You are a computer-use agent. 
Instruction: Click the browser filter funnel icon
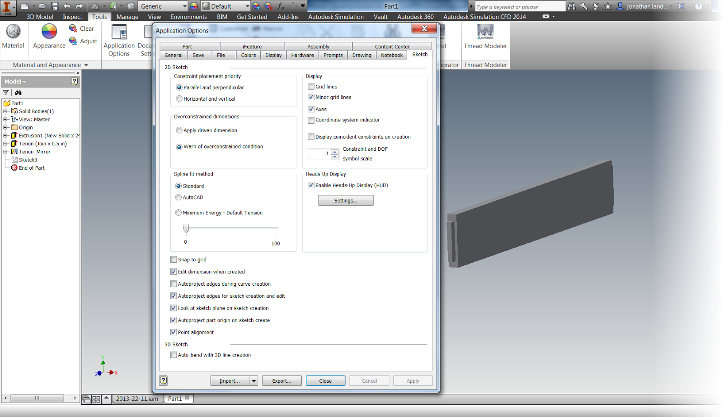(x=6, y=93)
